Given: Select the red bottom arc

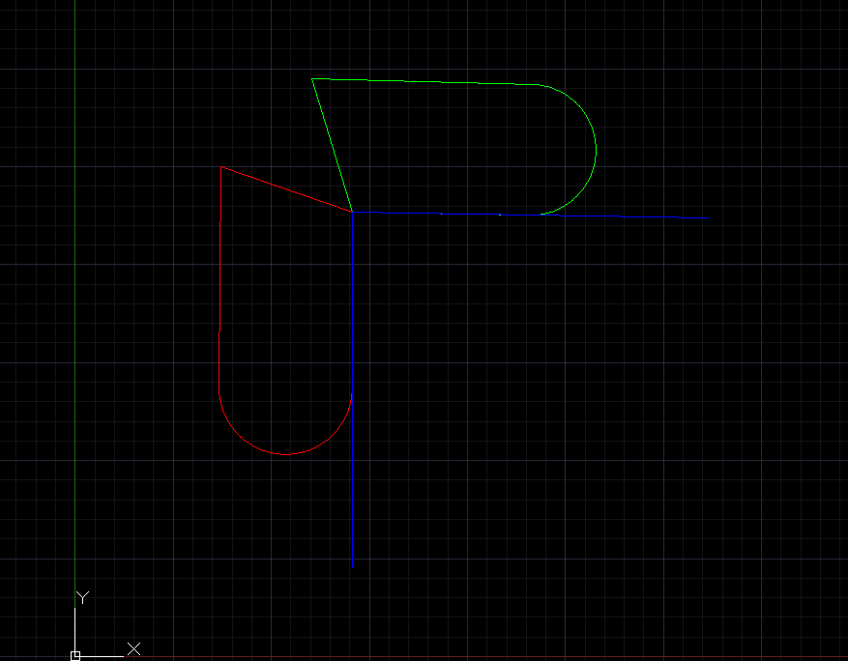Looking at the screenshot, I should pos(285,454).
